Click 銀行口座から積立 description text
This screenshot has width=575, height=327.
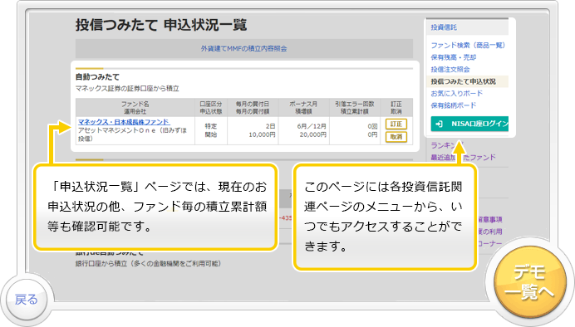click(x=148, y=264)
